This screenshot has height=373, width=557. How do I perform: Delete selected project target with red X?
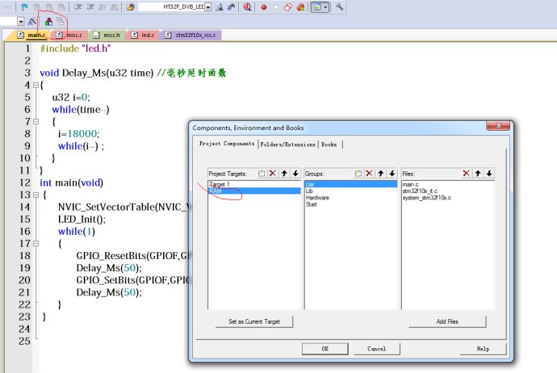tap(273, 174)
